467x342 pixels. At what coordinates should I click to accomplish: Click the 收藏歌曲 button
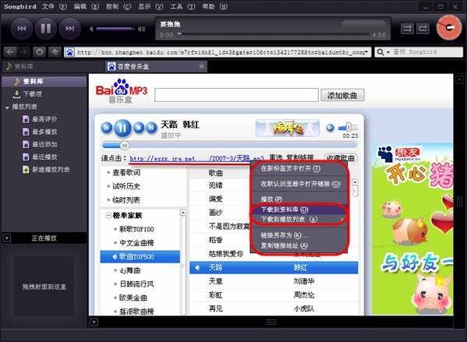pyautogui.click(x=340, y=158)
